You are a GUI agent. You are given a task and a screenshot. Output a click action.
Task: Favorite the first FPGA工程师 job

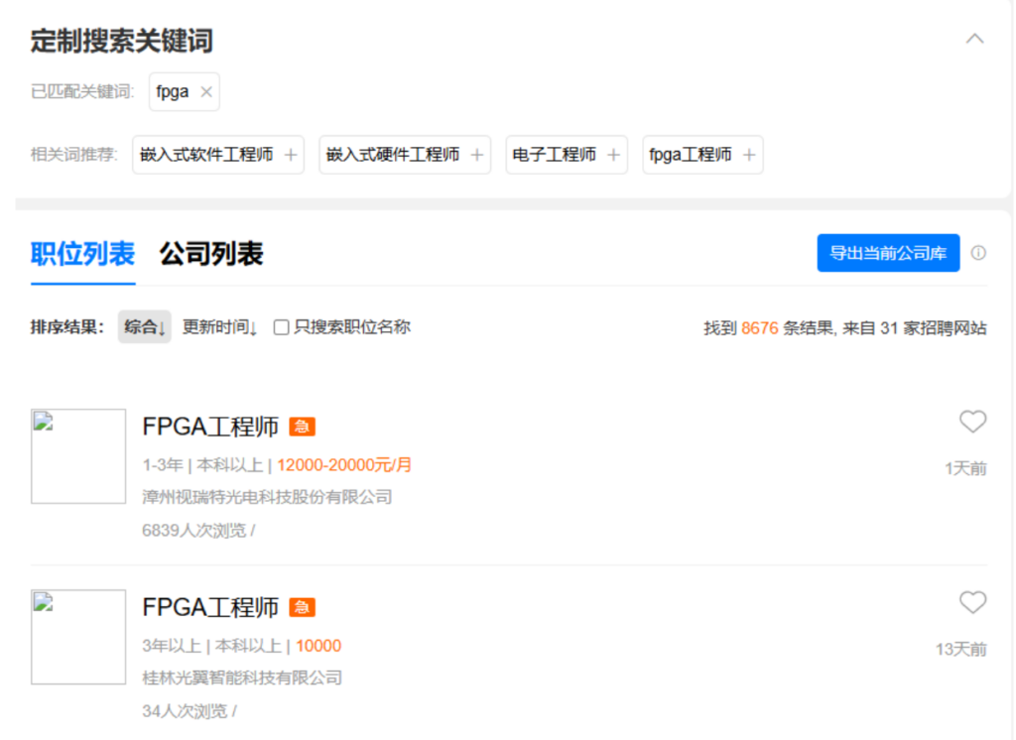[x=972, y=422]
